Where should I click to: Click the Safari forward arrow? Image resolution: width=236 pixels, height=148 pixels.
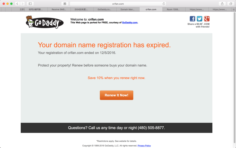pos(22,4)
